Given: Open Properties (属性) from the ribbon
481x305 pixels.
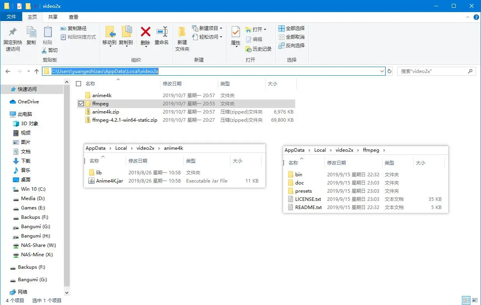Looking at the screenshot, I should point(236,32).
